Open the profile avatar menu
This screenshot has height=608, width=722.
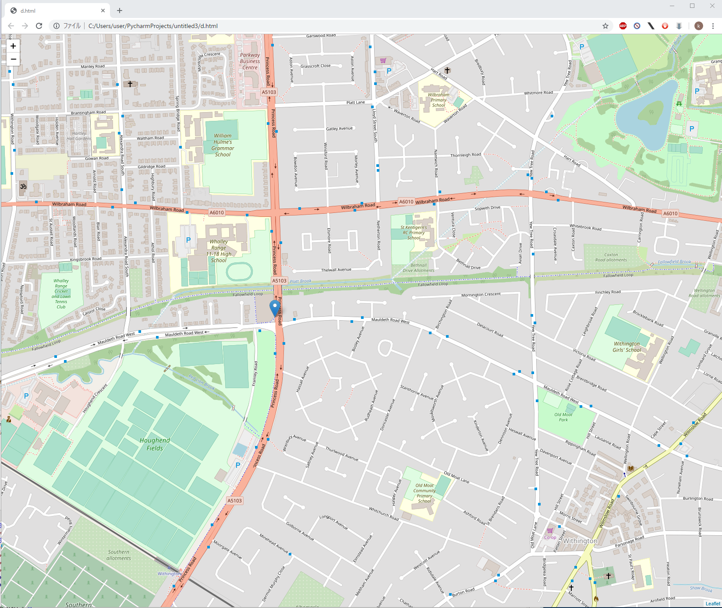click(699, 26)
